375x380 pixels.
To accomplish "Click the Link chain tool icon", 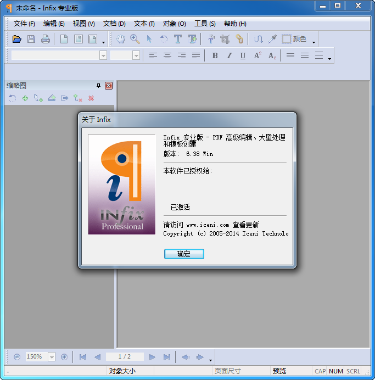I will pyautogui.click(x=239, y=39).
